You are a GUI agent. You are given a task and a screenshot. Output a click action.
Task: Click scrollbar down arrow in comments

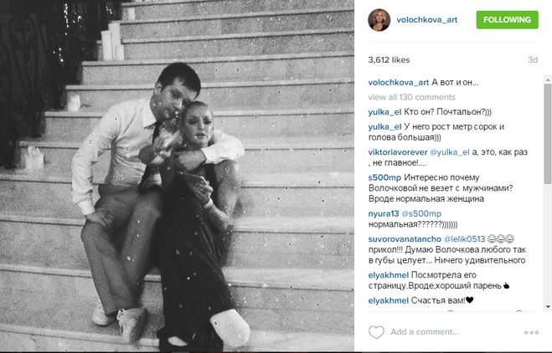point(548,307)
